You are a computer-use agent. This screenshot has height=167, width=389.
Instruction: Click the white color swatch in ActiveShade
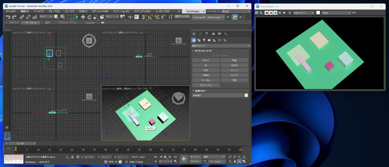click(x=318, y=12)
